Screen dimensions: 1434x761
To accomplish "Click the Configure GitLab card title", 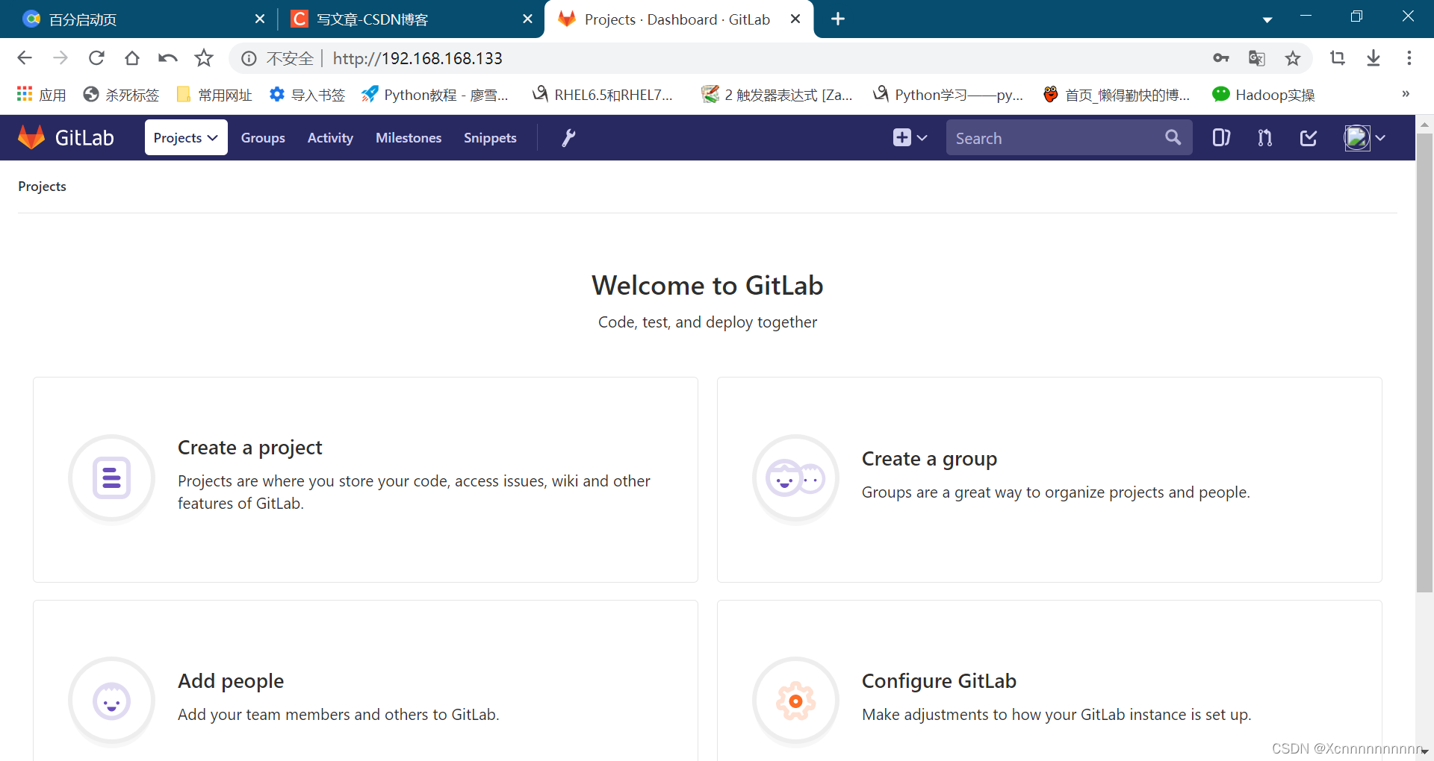I will tap(939, 681).
